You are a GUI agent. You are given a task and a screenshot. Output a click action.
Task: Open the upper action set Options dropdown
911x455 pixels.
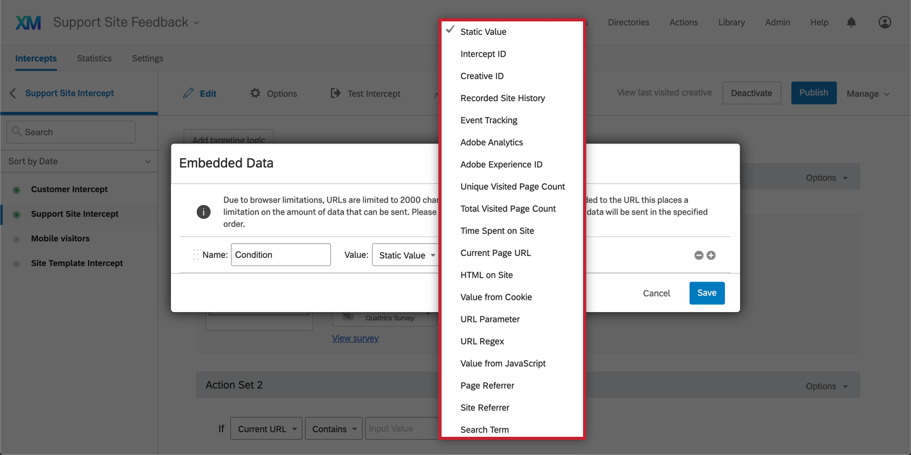(827, 178)
